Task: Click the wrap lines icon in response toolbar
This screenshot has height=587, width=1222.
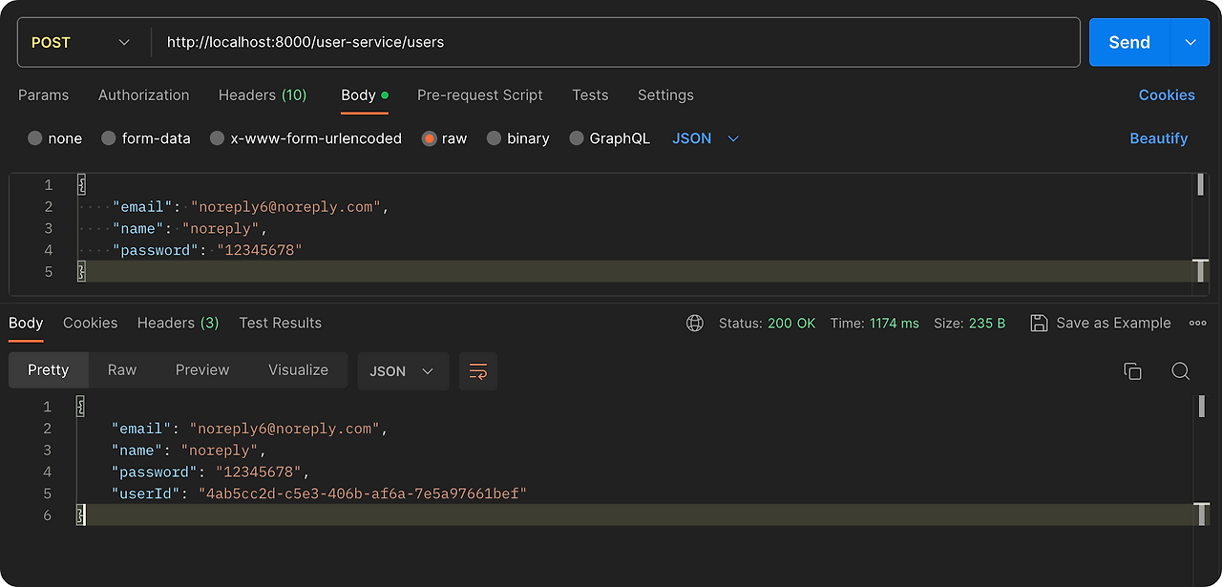Action: 478,371
